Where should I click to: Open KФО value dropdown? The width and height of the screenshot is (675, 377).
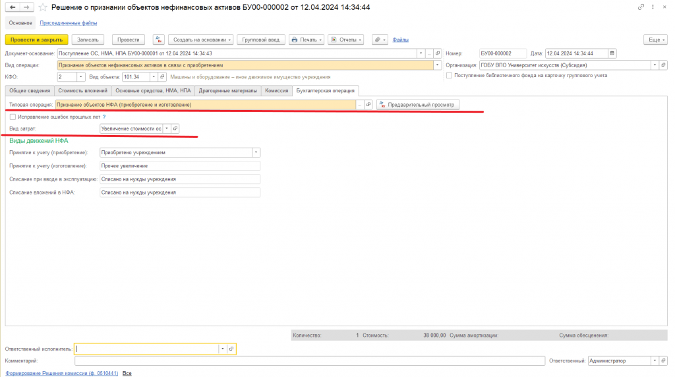tap(80, 77)
